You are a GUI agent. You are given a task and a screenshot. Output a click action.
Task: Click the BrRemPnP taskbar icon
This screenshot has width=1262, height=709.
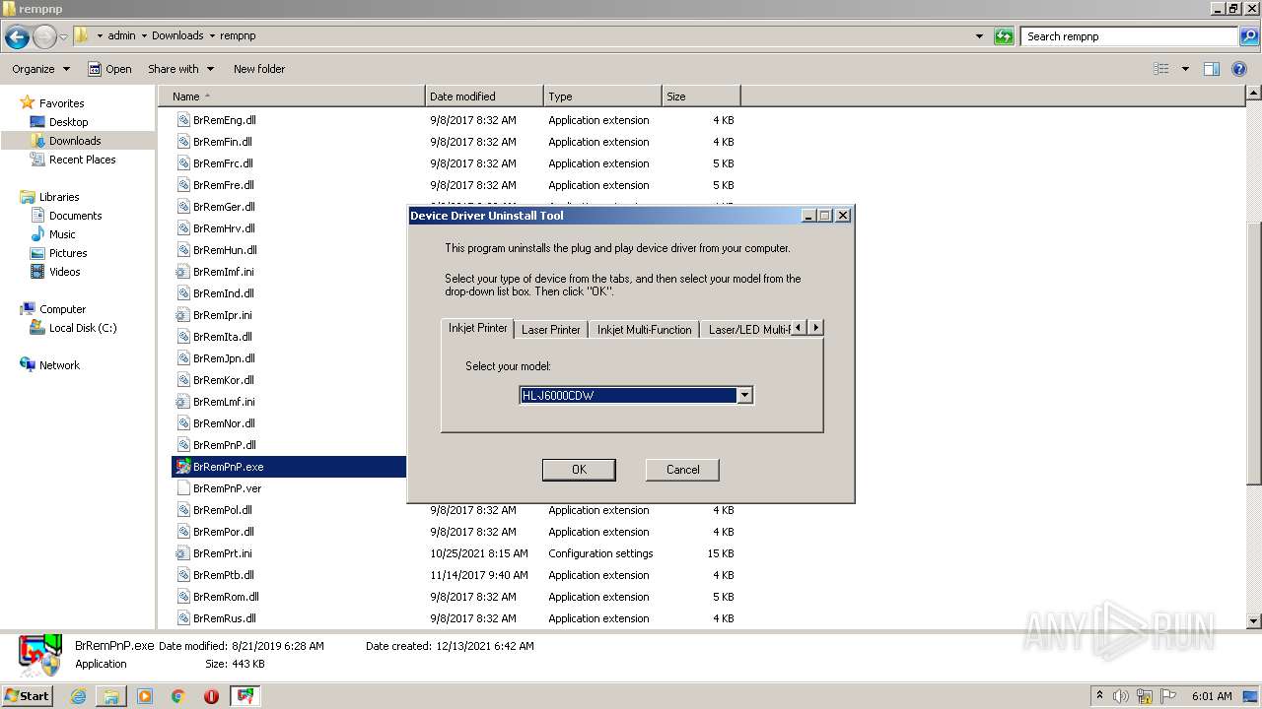pos(245,696)
